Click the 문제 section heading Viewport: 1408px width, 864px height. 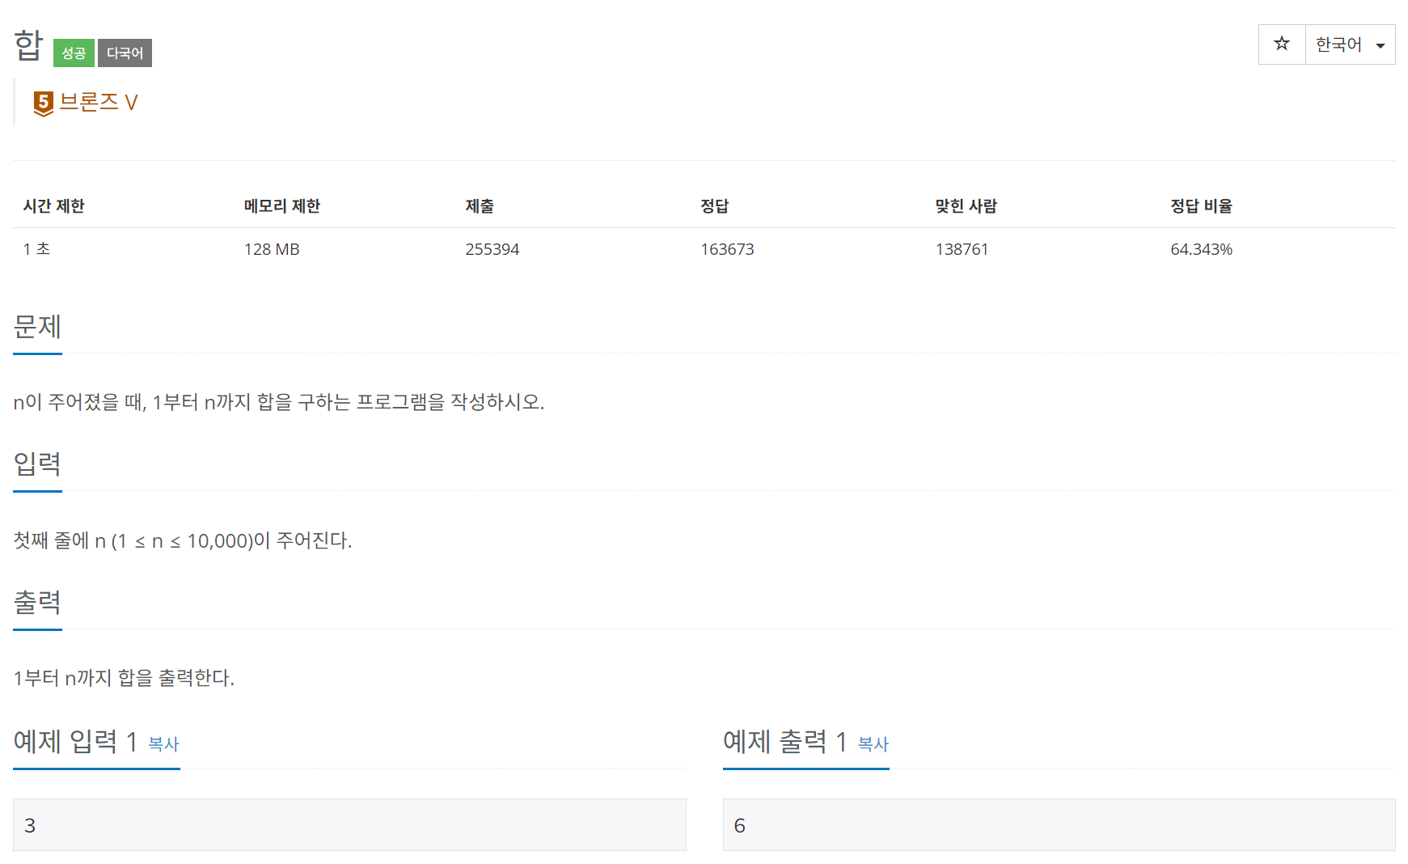tap(37, 327)
